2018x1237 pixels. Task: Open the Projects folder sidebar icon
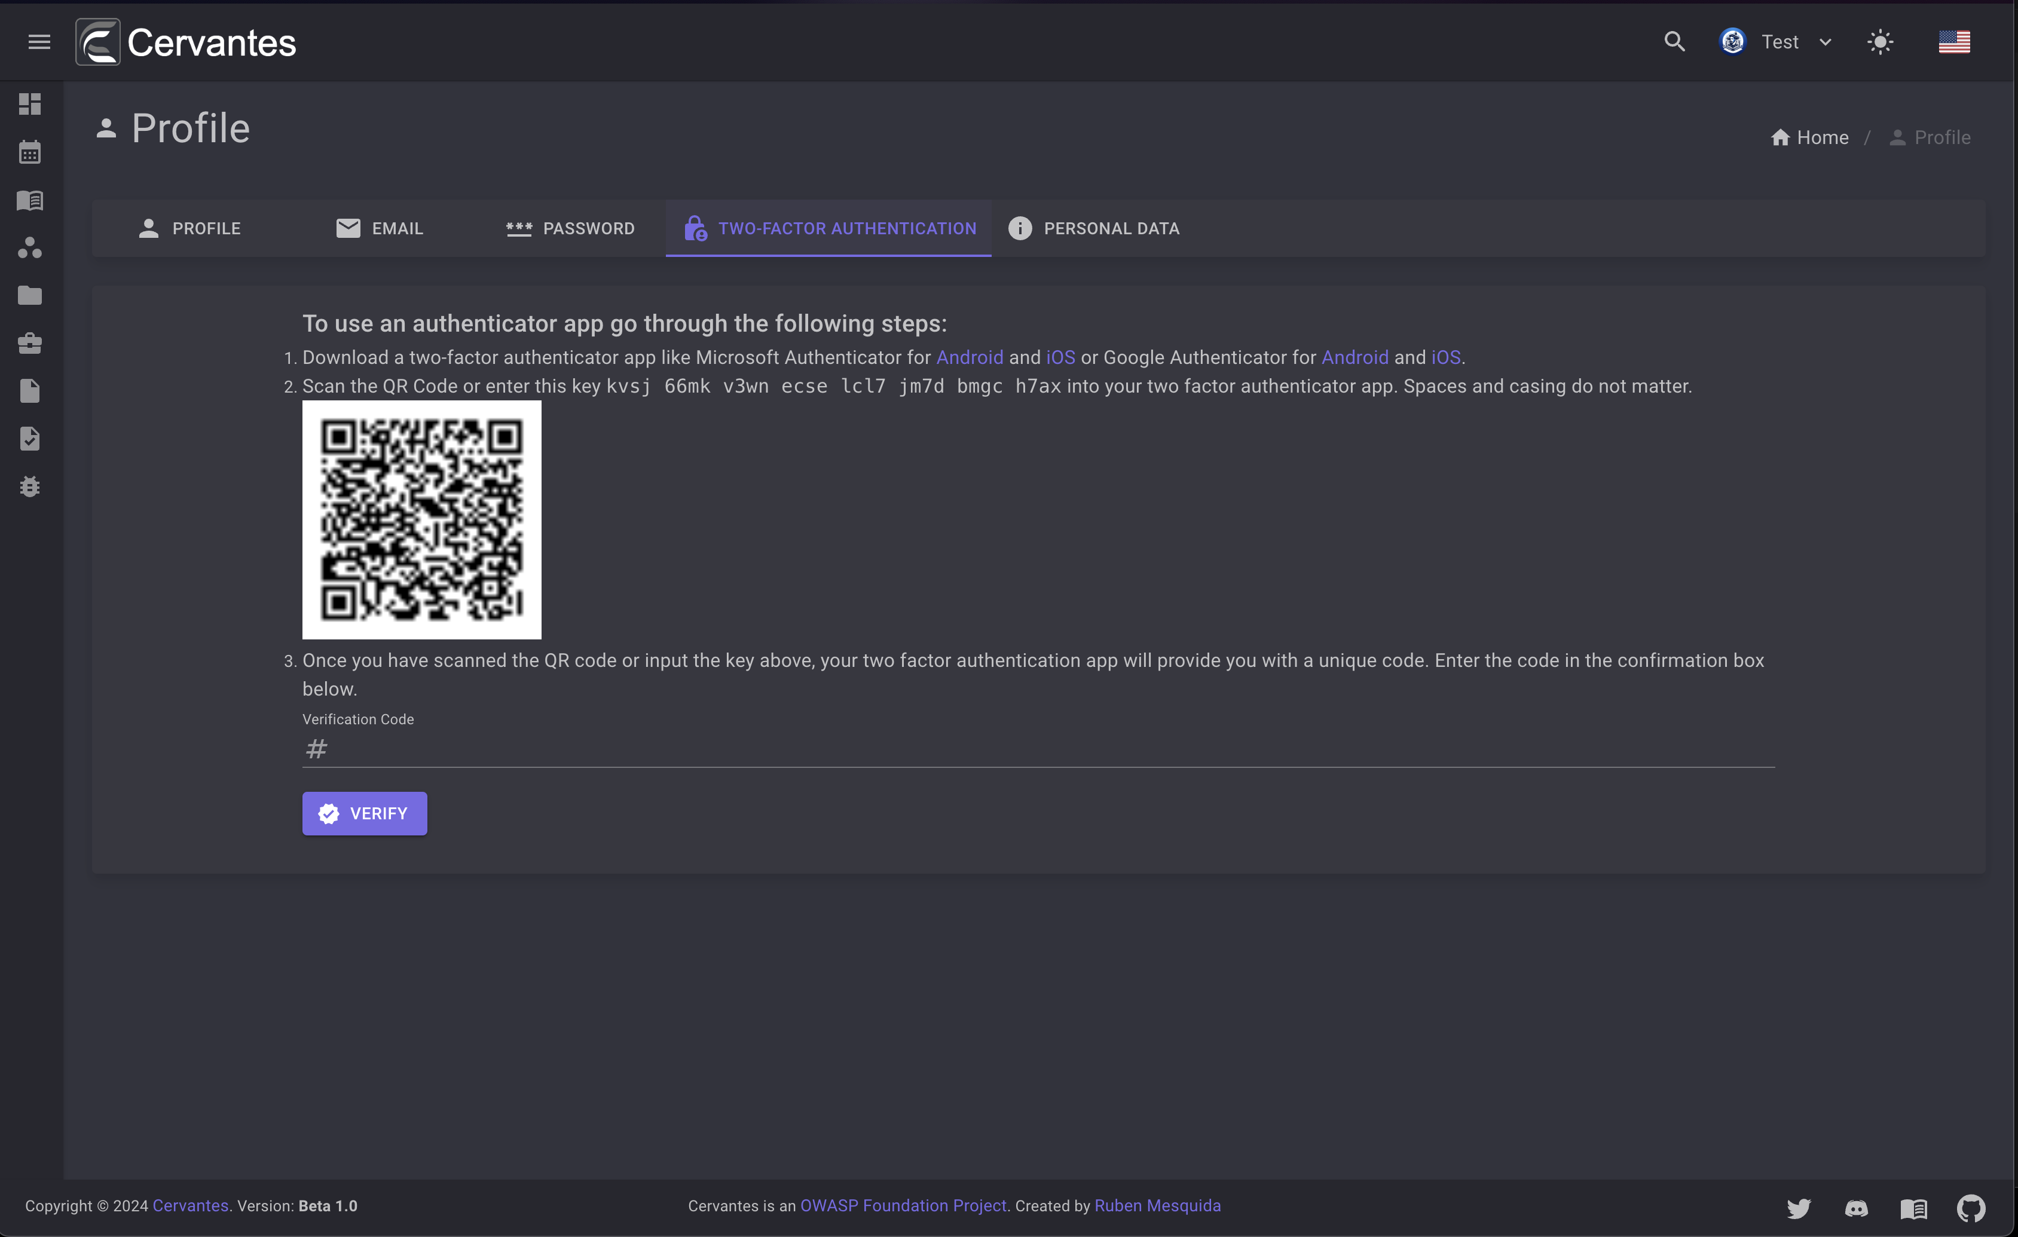(30, 296)
